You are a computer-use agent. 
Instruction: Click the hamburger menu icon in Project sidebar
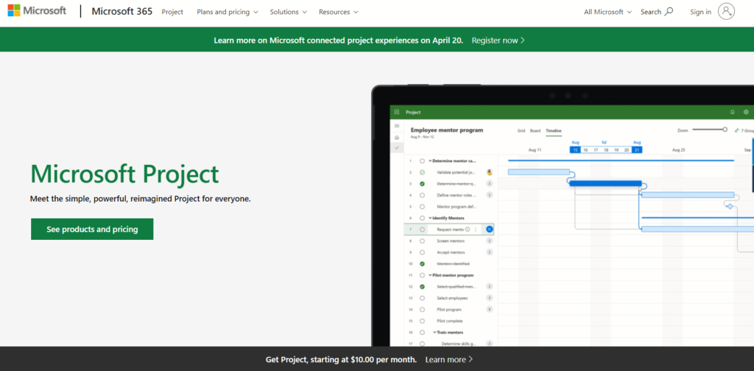tap(397, 126)
